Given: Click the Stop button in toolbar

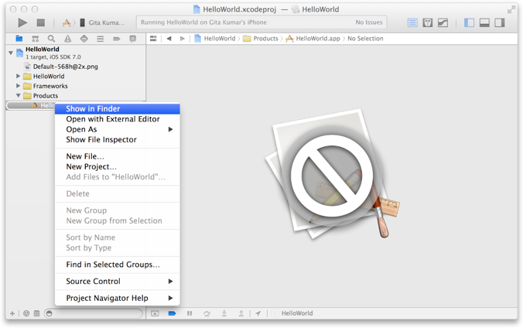Looking at the screenshot, I should [x=41, y=22].
